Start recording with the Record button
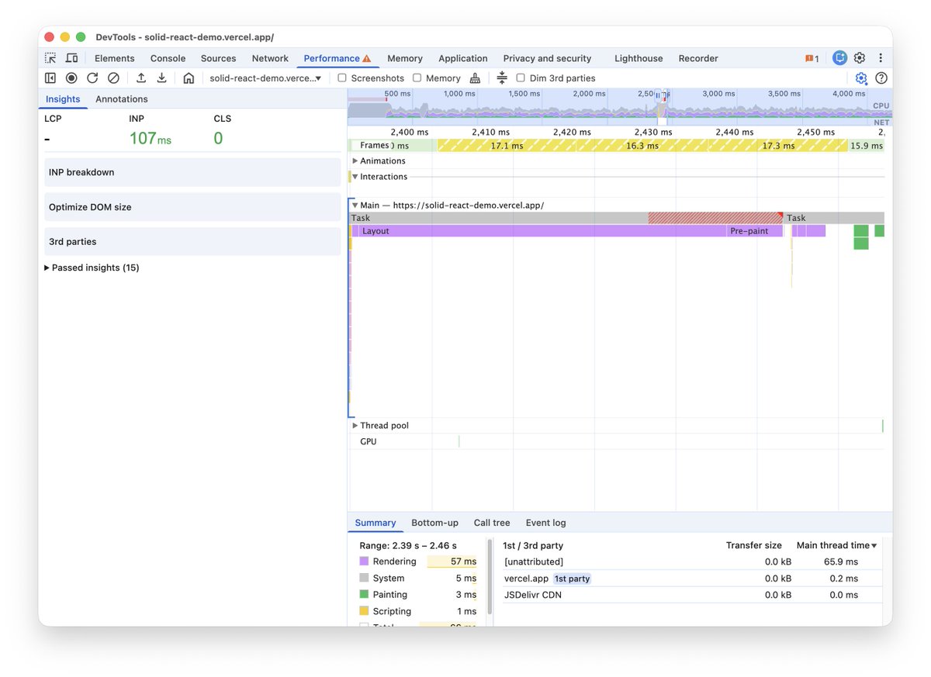Screen dimensions: 931x677 point(71,78)
